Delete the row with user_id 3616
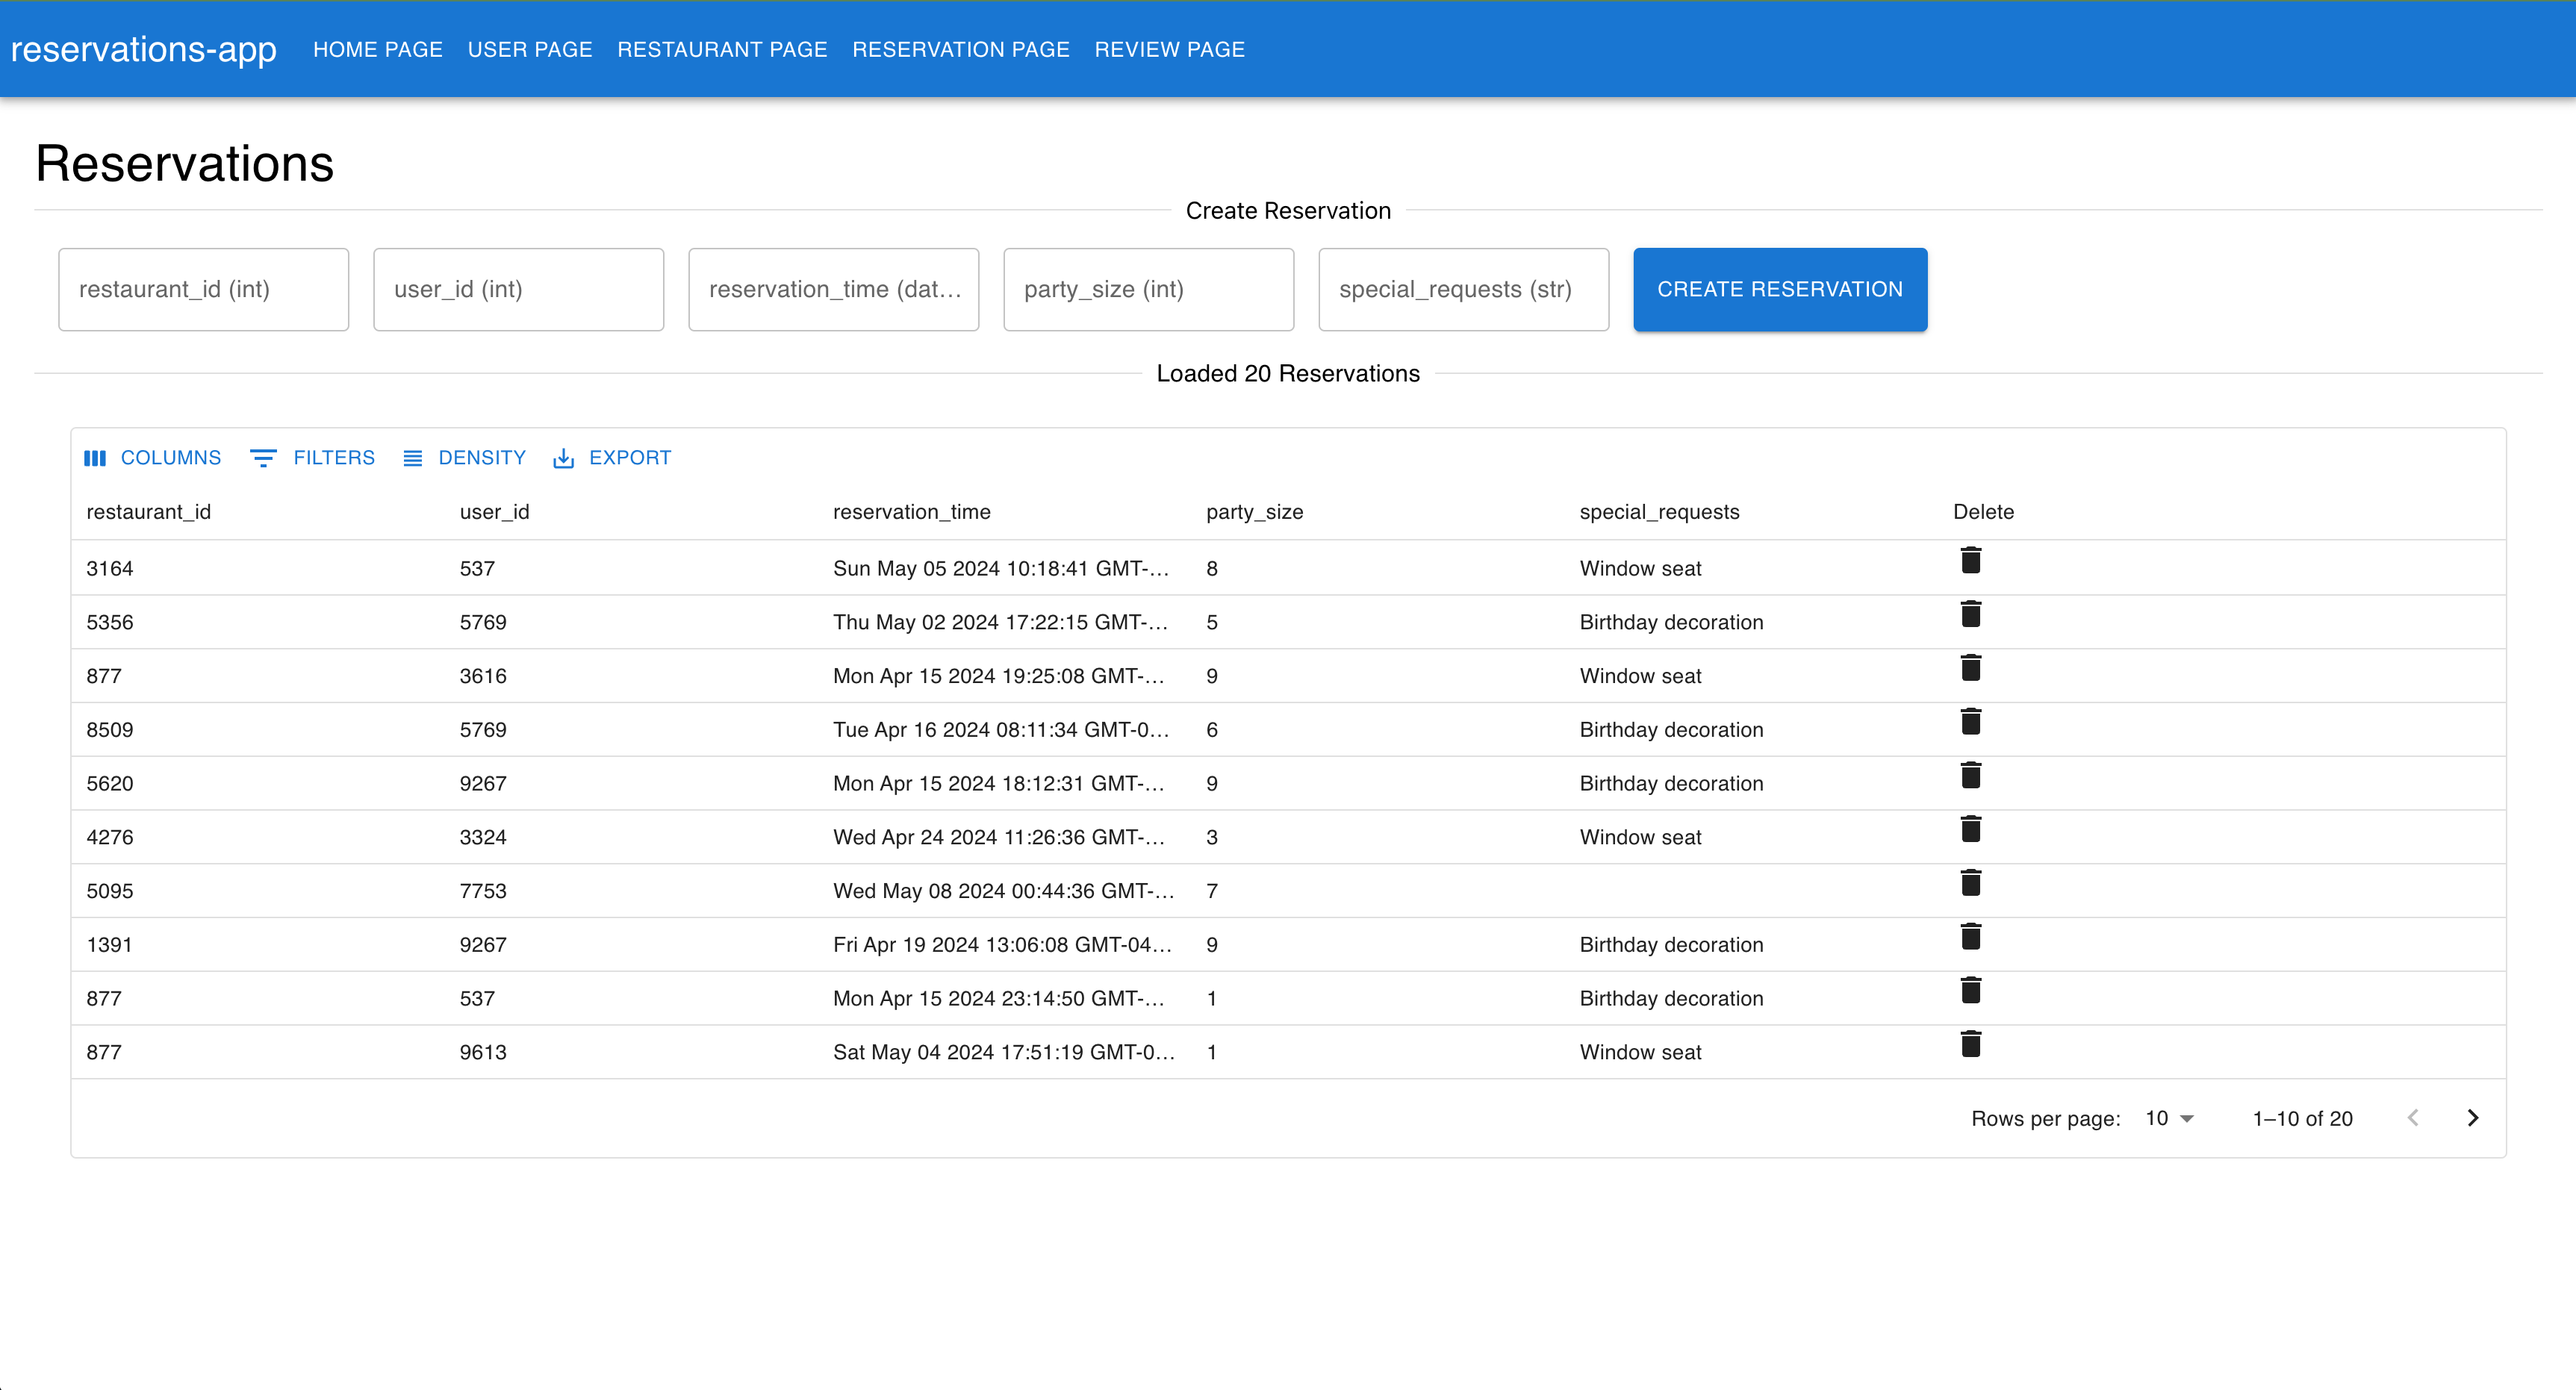This screenshot has height=1390, width=2576. (x=1970, y=669)
